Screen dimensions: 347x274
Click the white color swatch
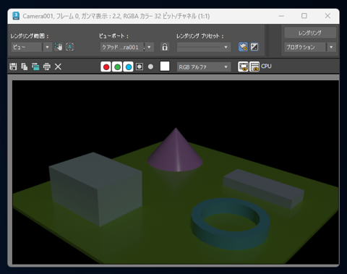click(x=165, y=67)
